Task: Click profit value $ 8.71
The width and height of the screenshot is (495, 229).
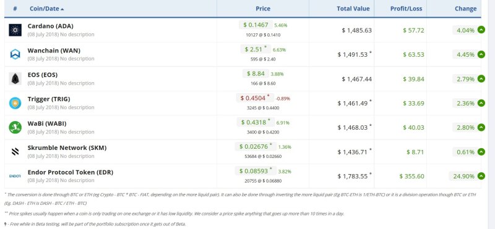Action: pos(415,152)
